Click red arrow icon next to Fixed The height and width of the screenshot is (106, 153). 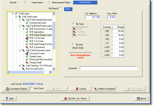click(x=74, y=29)
